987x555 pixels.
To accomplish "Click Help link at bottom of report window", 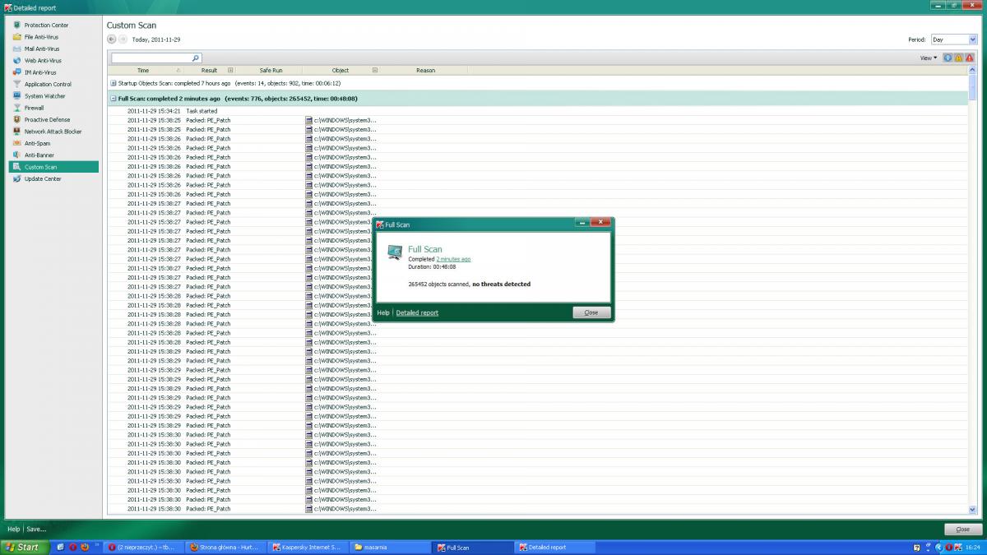I will [13, 529].
